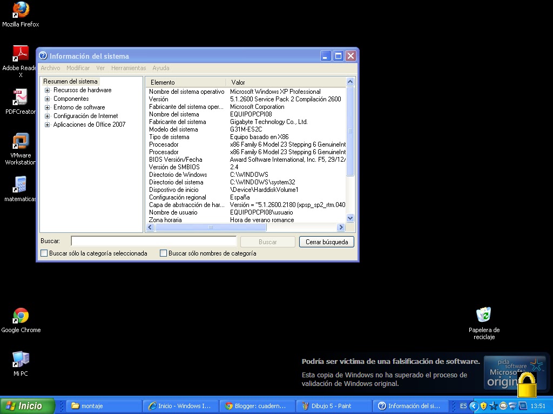The image size is (553, 414).
Task: Select the 'Nombre del sistema operativo' row
Action: click(247, 92)
